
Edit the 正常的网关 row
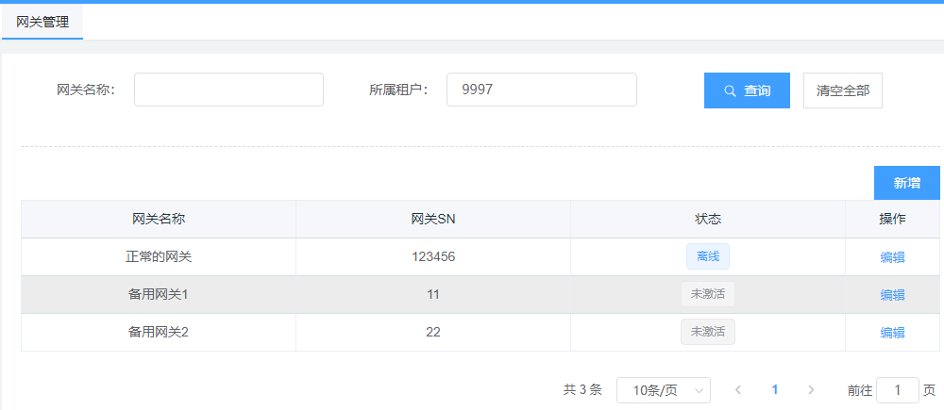(x=892, y=256)
